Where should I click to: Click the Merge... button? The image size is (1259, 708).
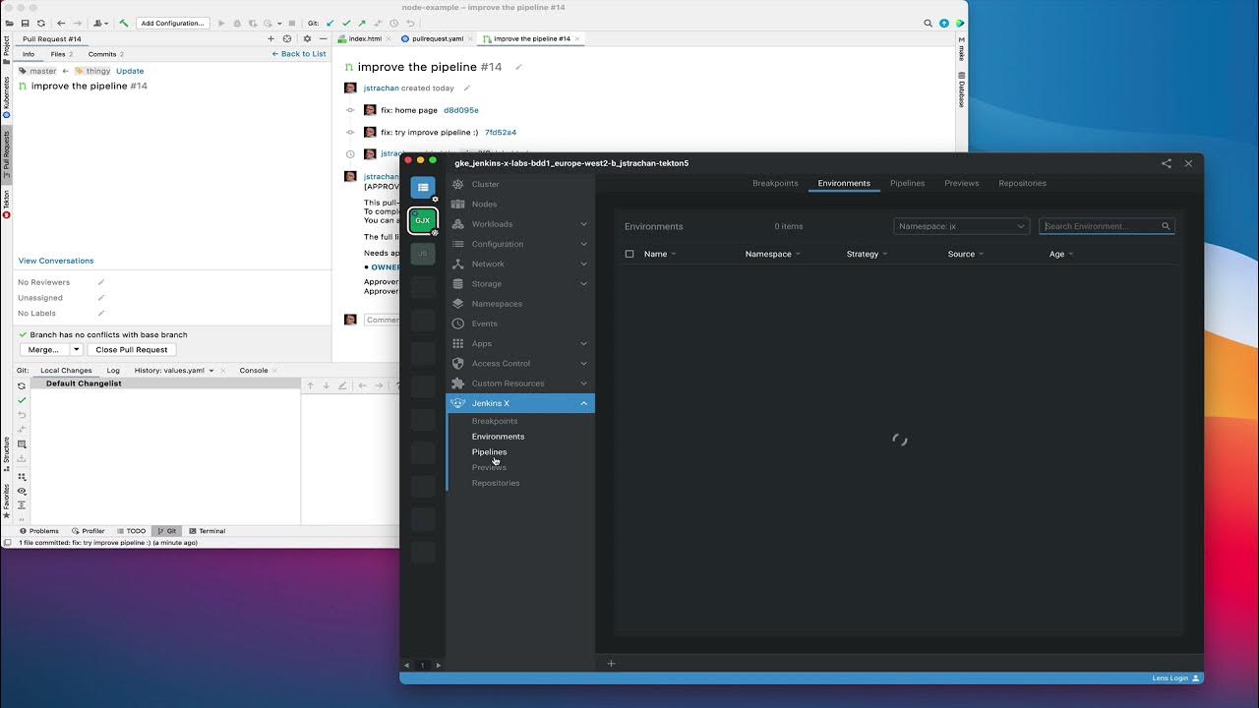click(x=43, y=349)
